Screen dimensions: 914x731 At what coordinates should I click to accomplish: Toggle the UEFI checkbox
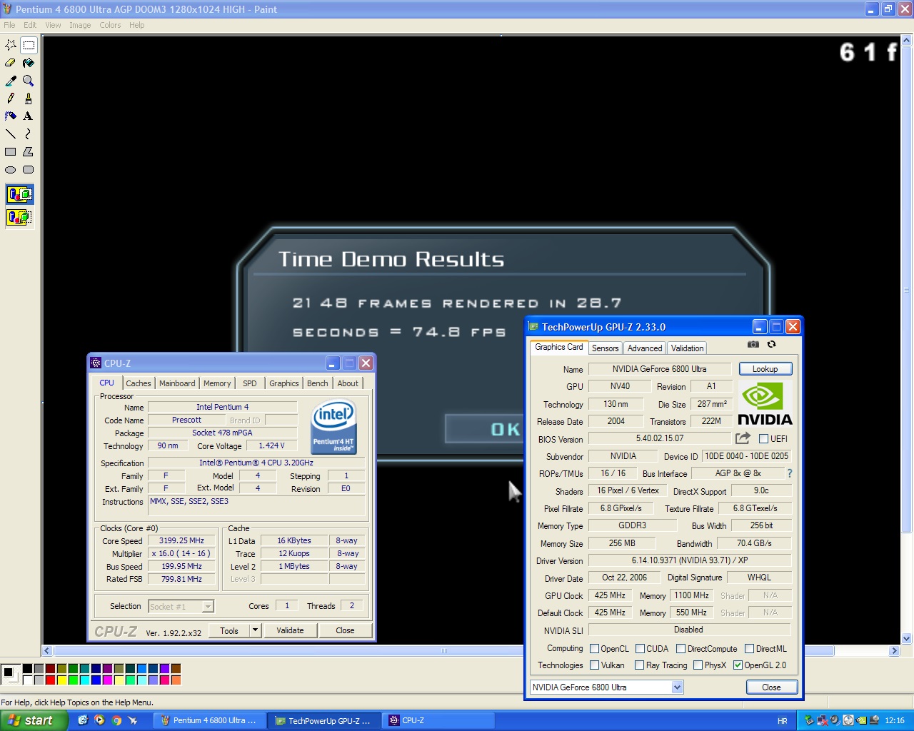pos(763,439)
